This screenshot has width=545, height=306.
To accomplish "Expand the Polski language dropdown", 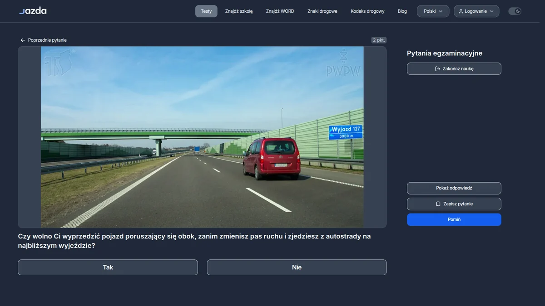I will click(433, 11).
